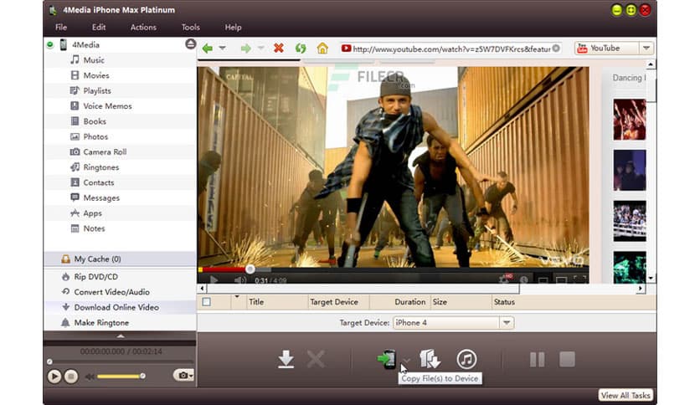Image resolution: width=700 pixels, height=405 pixels.
Task: Open the Music category
Action: (x=94, y=59)
